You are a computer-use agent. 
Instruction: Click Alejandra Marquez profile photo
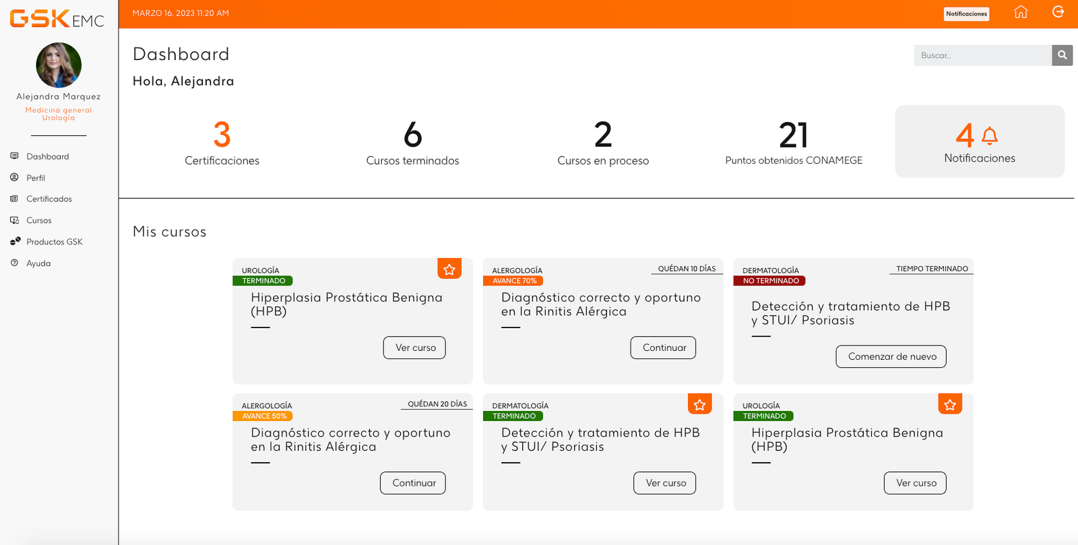point(59,65)
